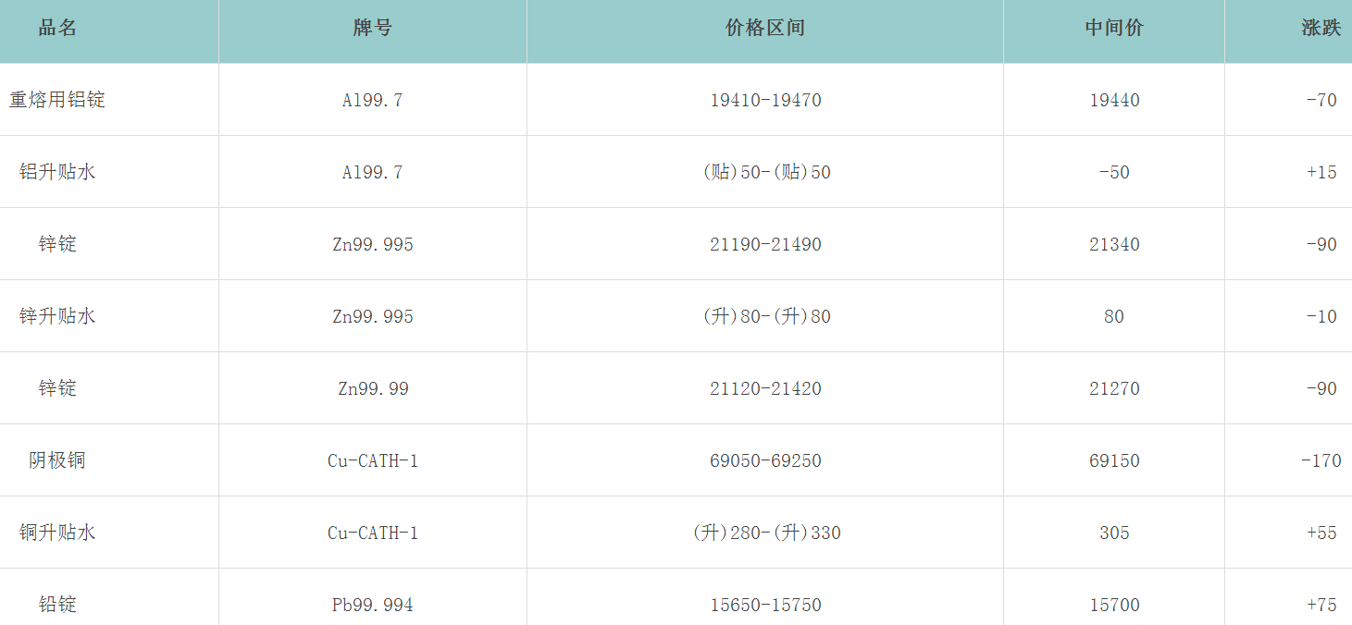Click the 阴极铜 product name
This screenshot has height=625, width=1352.
[57, 460]
